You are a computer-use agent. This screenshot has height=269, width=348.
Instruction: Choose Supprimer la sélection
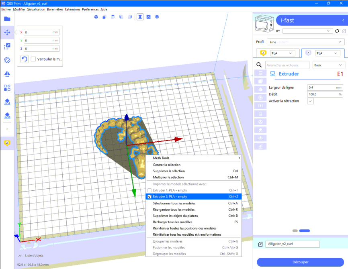pos(194,171)
